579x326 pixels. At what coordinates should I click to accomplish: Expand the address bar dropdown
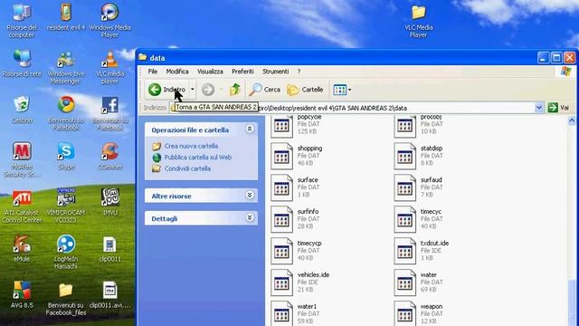[539, 108]
